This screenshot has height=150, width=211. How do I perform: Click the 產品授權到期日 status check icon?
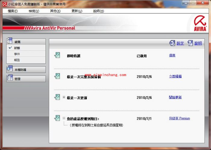tap(57, 118)
